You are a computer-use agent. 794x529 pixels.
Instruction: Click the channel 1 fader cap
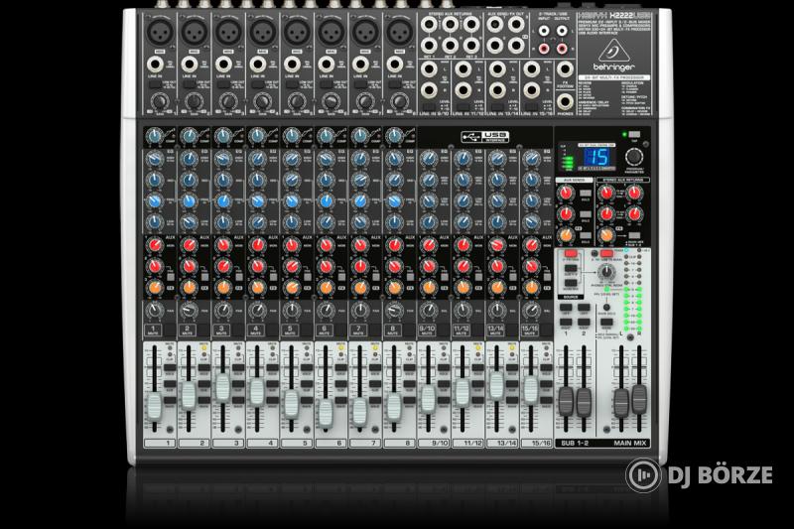(155, 408)
